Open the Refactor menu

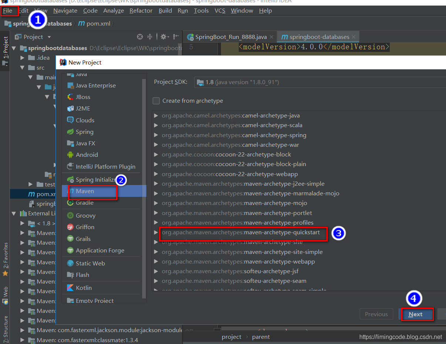point(141,10)
